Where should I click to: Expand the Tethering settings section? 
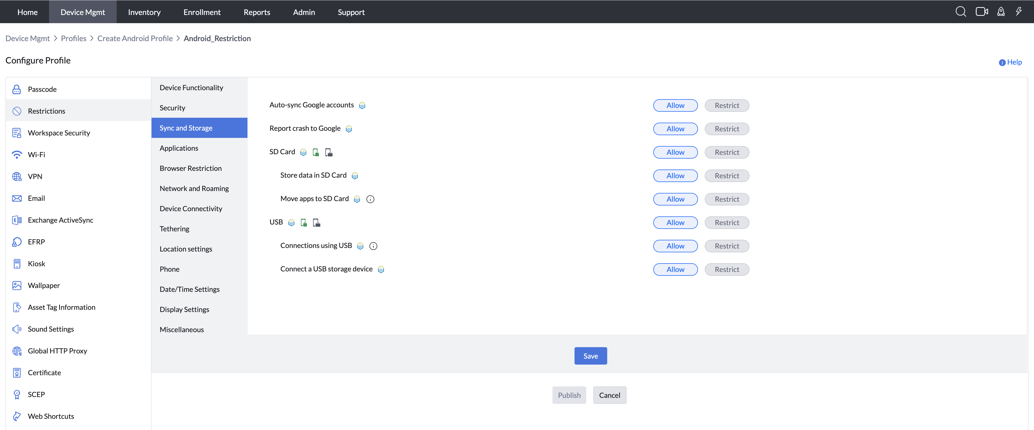point(174,228)
